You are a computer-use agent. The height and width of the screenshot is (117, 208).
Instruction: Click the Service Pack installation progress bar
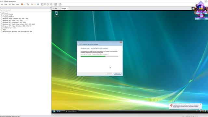[99, 57]
